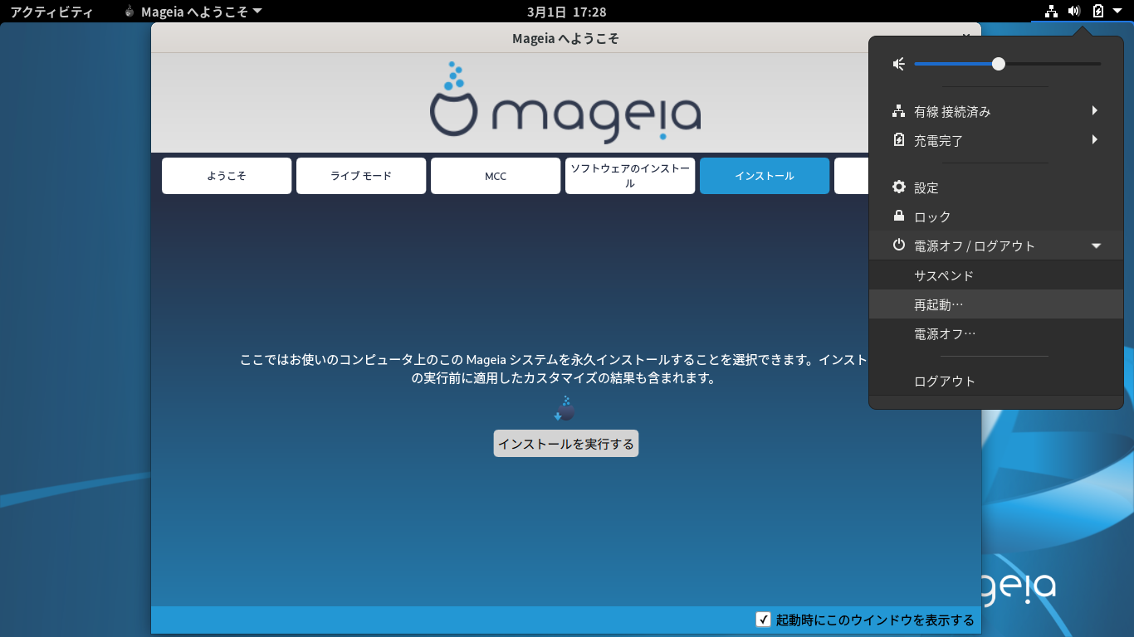Screen dimensions: 1134x637
Task: Click the Mageia へようこそ window title bar
Action: [x=565, y=38]
